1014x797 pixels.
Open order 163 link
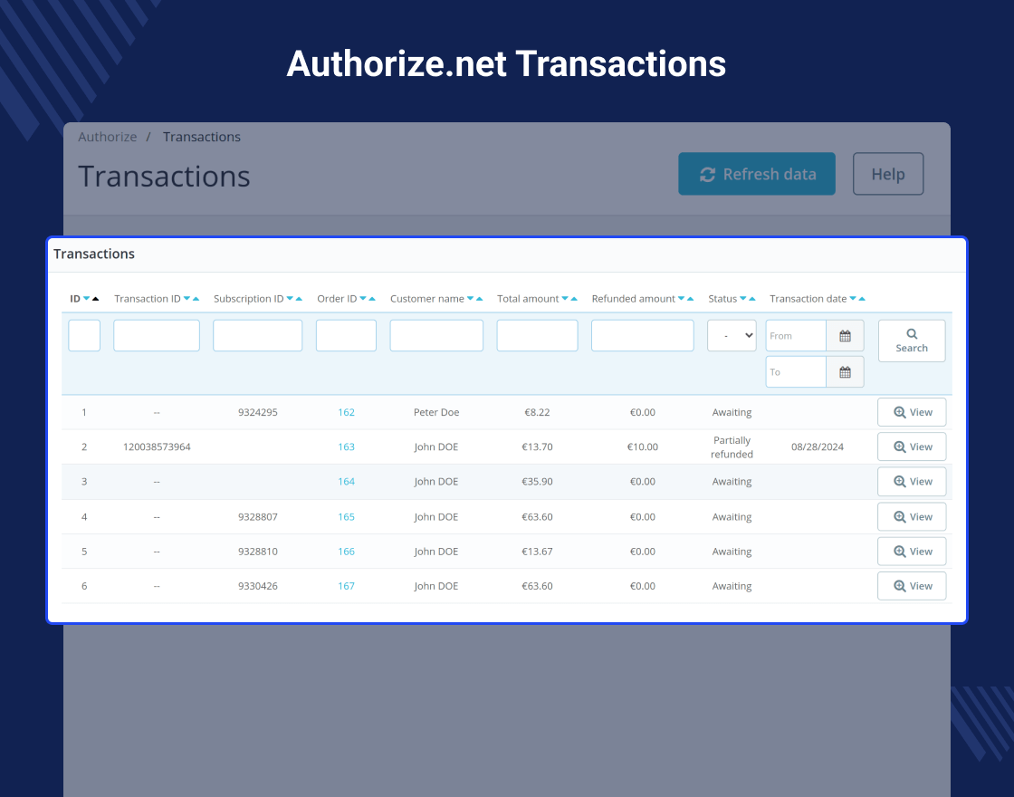pyautogui.click(x=346, y=447)
